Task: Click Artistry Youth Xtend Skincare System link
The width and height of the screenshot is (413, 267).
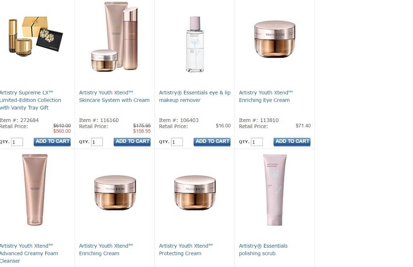Action: [x=114, y=96]
